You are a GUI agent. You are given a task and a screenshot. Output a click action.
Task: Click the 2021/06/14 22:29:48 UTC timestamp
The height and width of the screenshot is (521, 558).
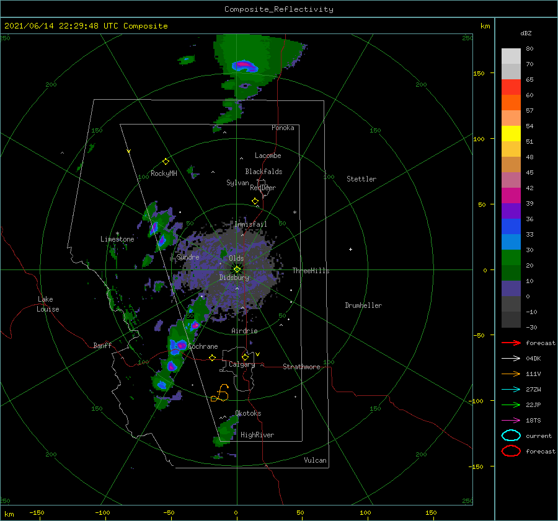[86, 26]
